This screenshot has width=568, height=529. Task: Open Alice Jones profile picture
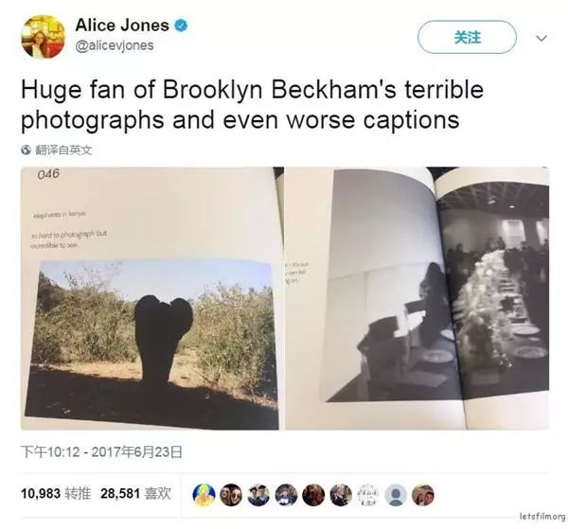[x=44, y=36]
